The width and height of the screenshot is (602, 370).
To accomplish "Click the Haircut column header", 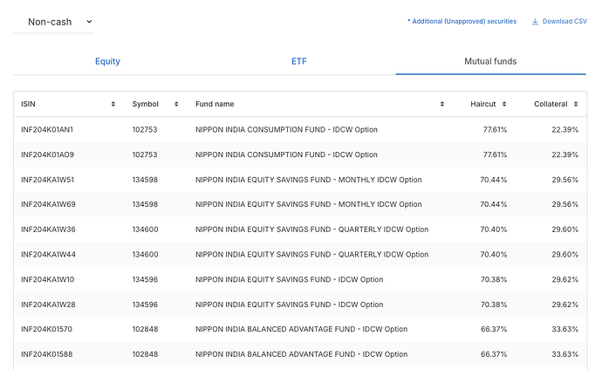I will (483, 104).
